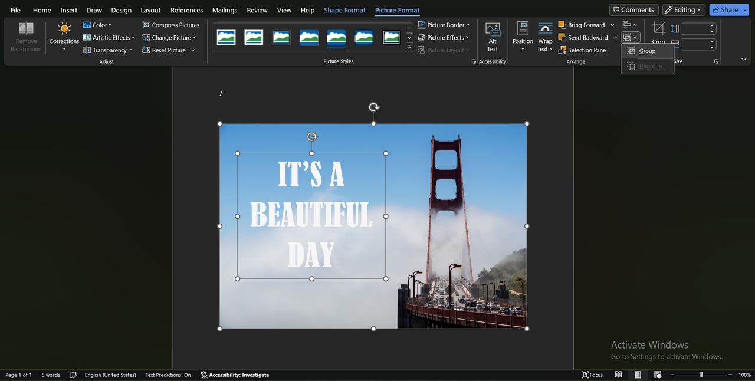
Task: Switch to the View tab
Action: (284, 10)
